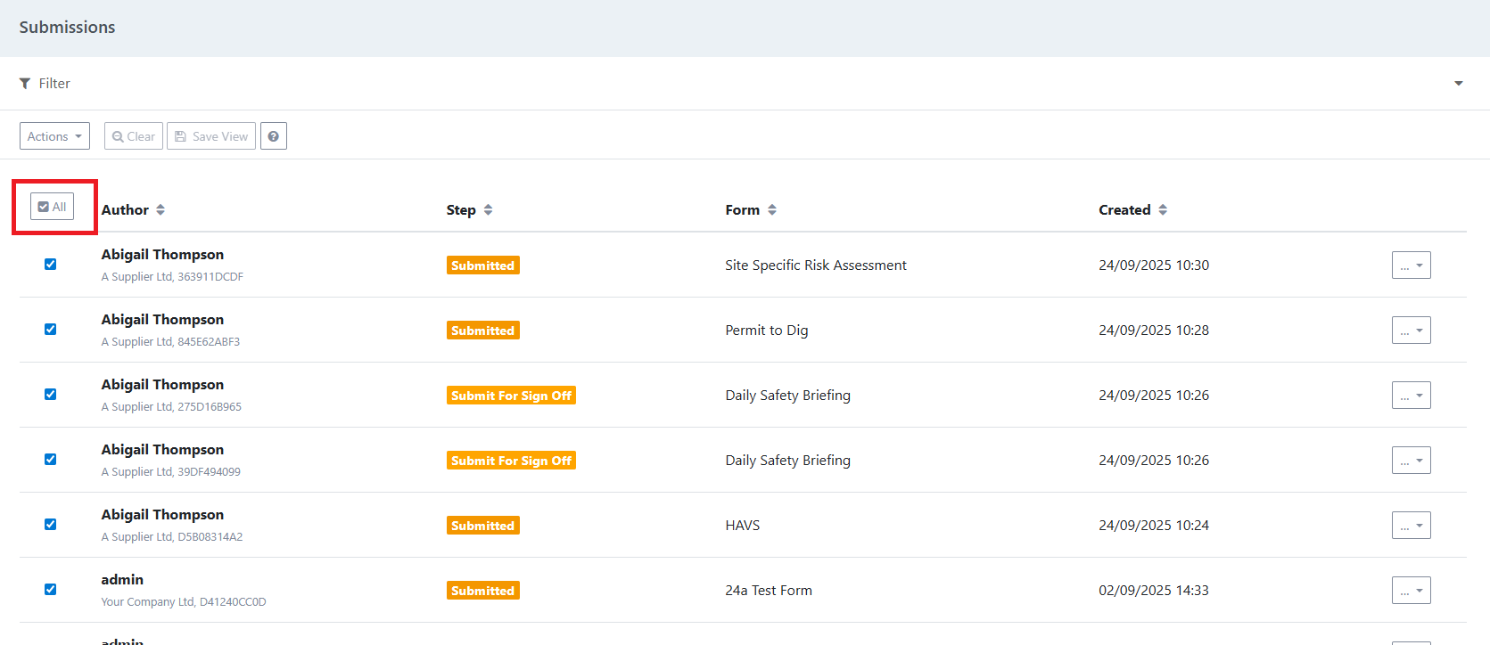
Task: Click Submit For Sign Off badge for 39DF494099
Action: click(511, 461)
